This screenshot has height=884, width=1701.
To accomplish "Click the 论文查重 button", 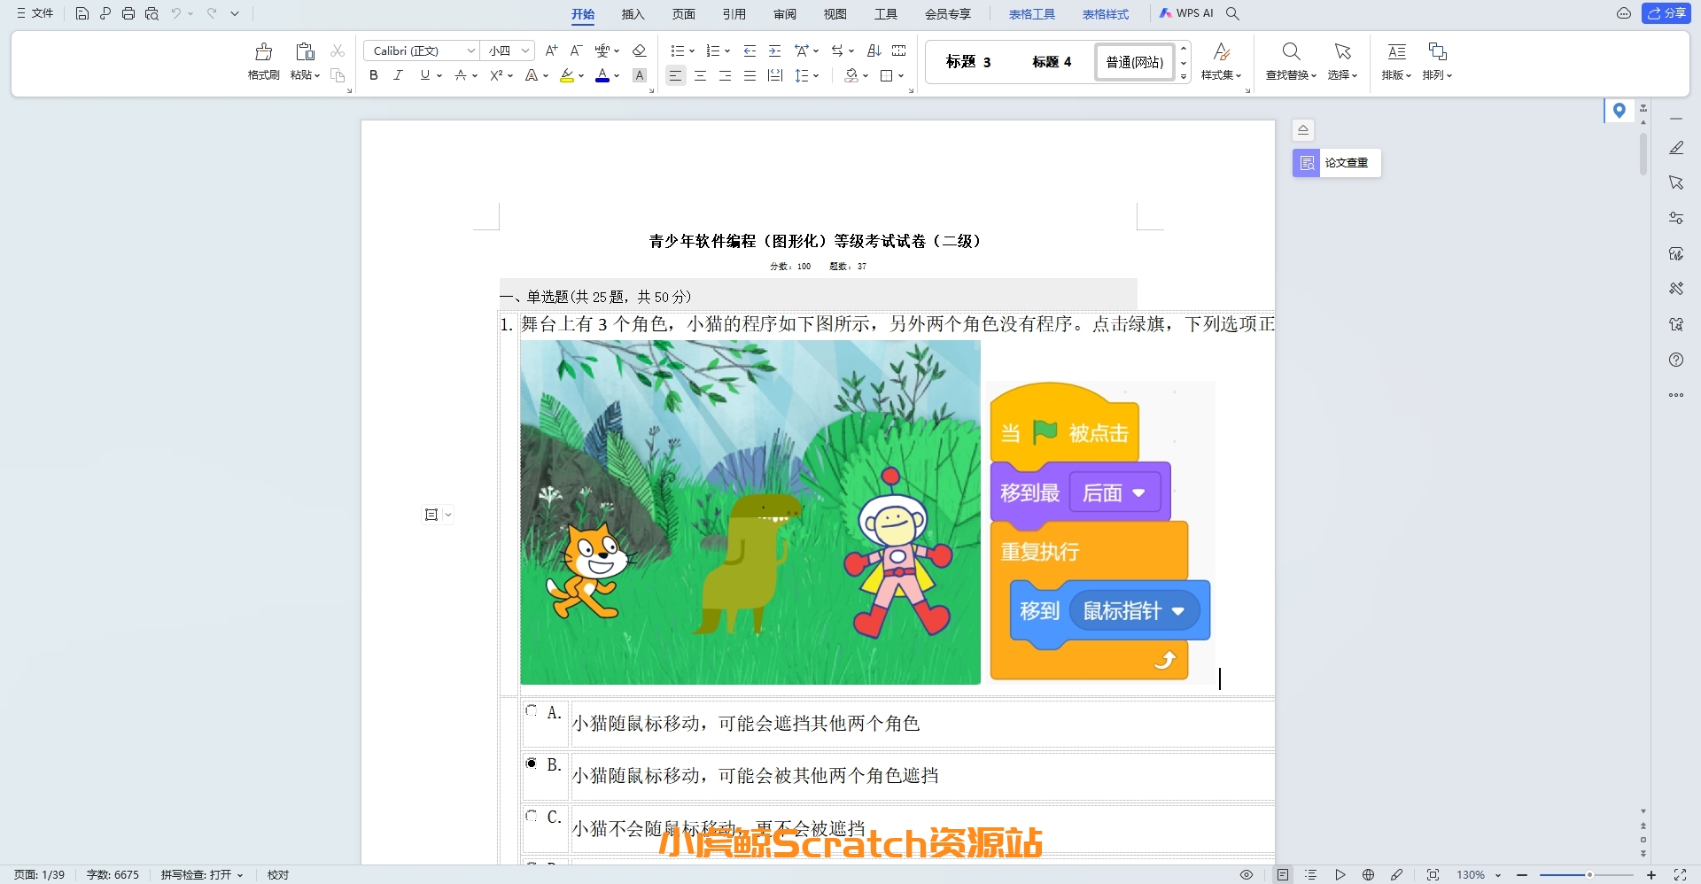I will point(1336,163).
